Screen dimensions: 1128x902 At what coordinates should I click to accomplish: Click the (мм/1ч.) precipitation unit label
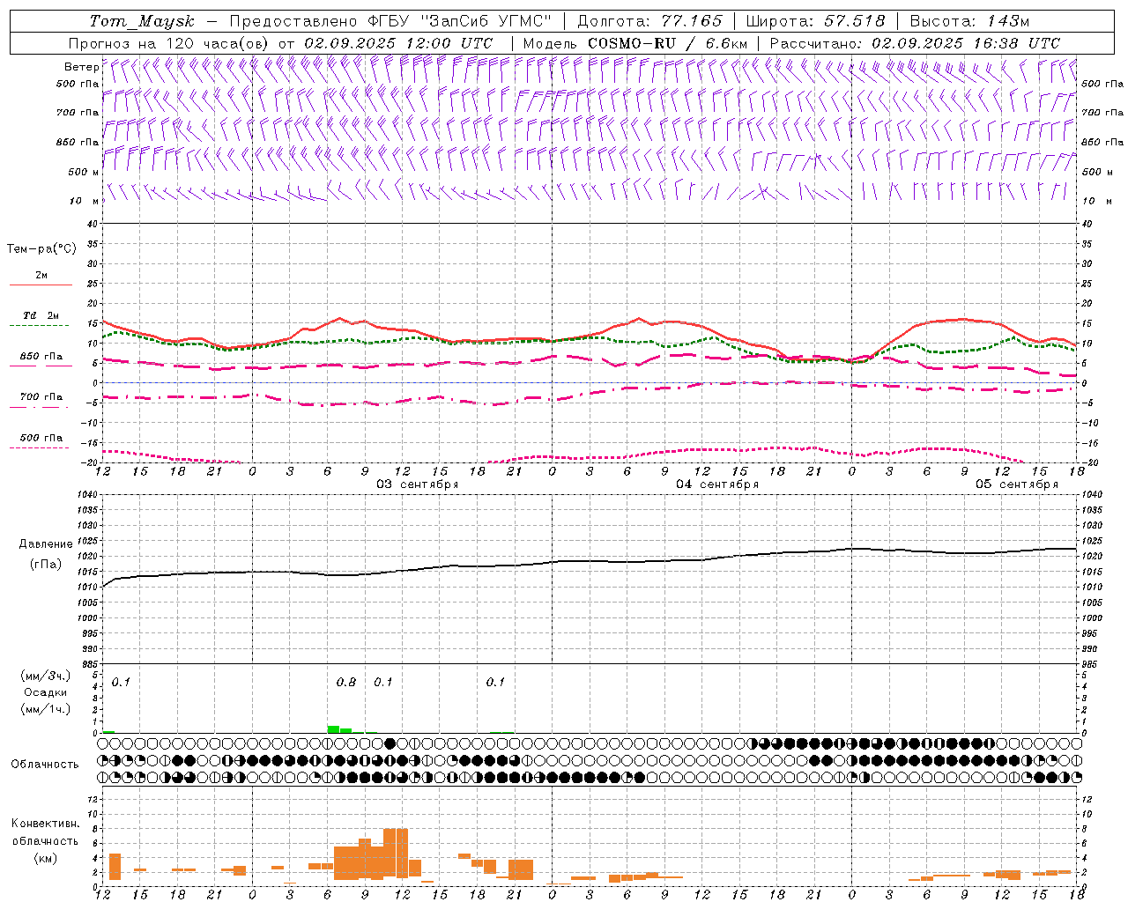pos(46,709)
